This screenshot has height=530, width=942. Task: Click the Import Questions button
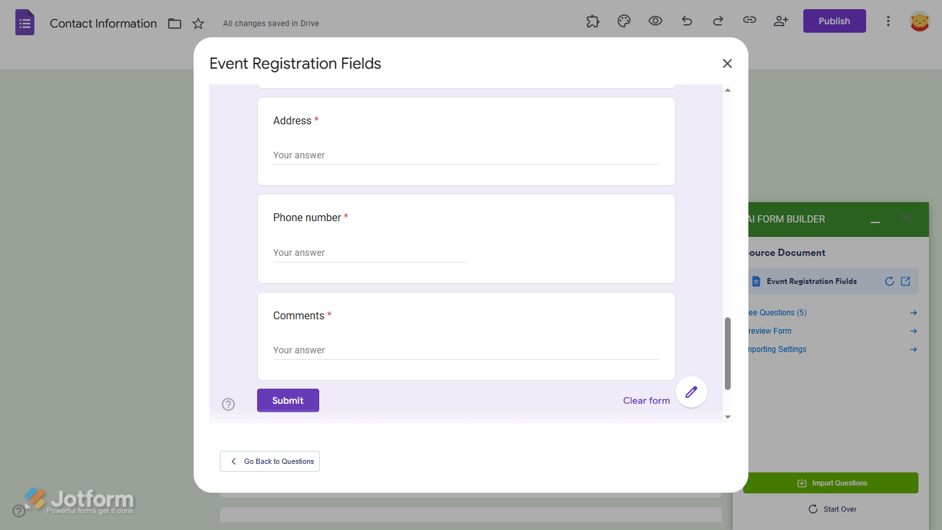click(x=831, y=482)
